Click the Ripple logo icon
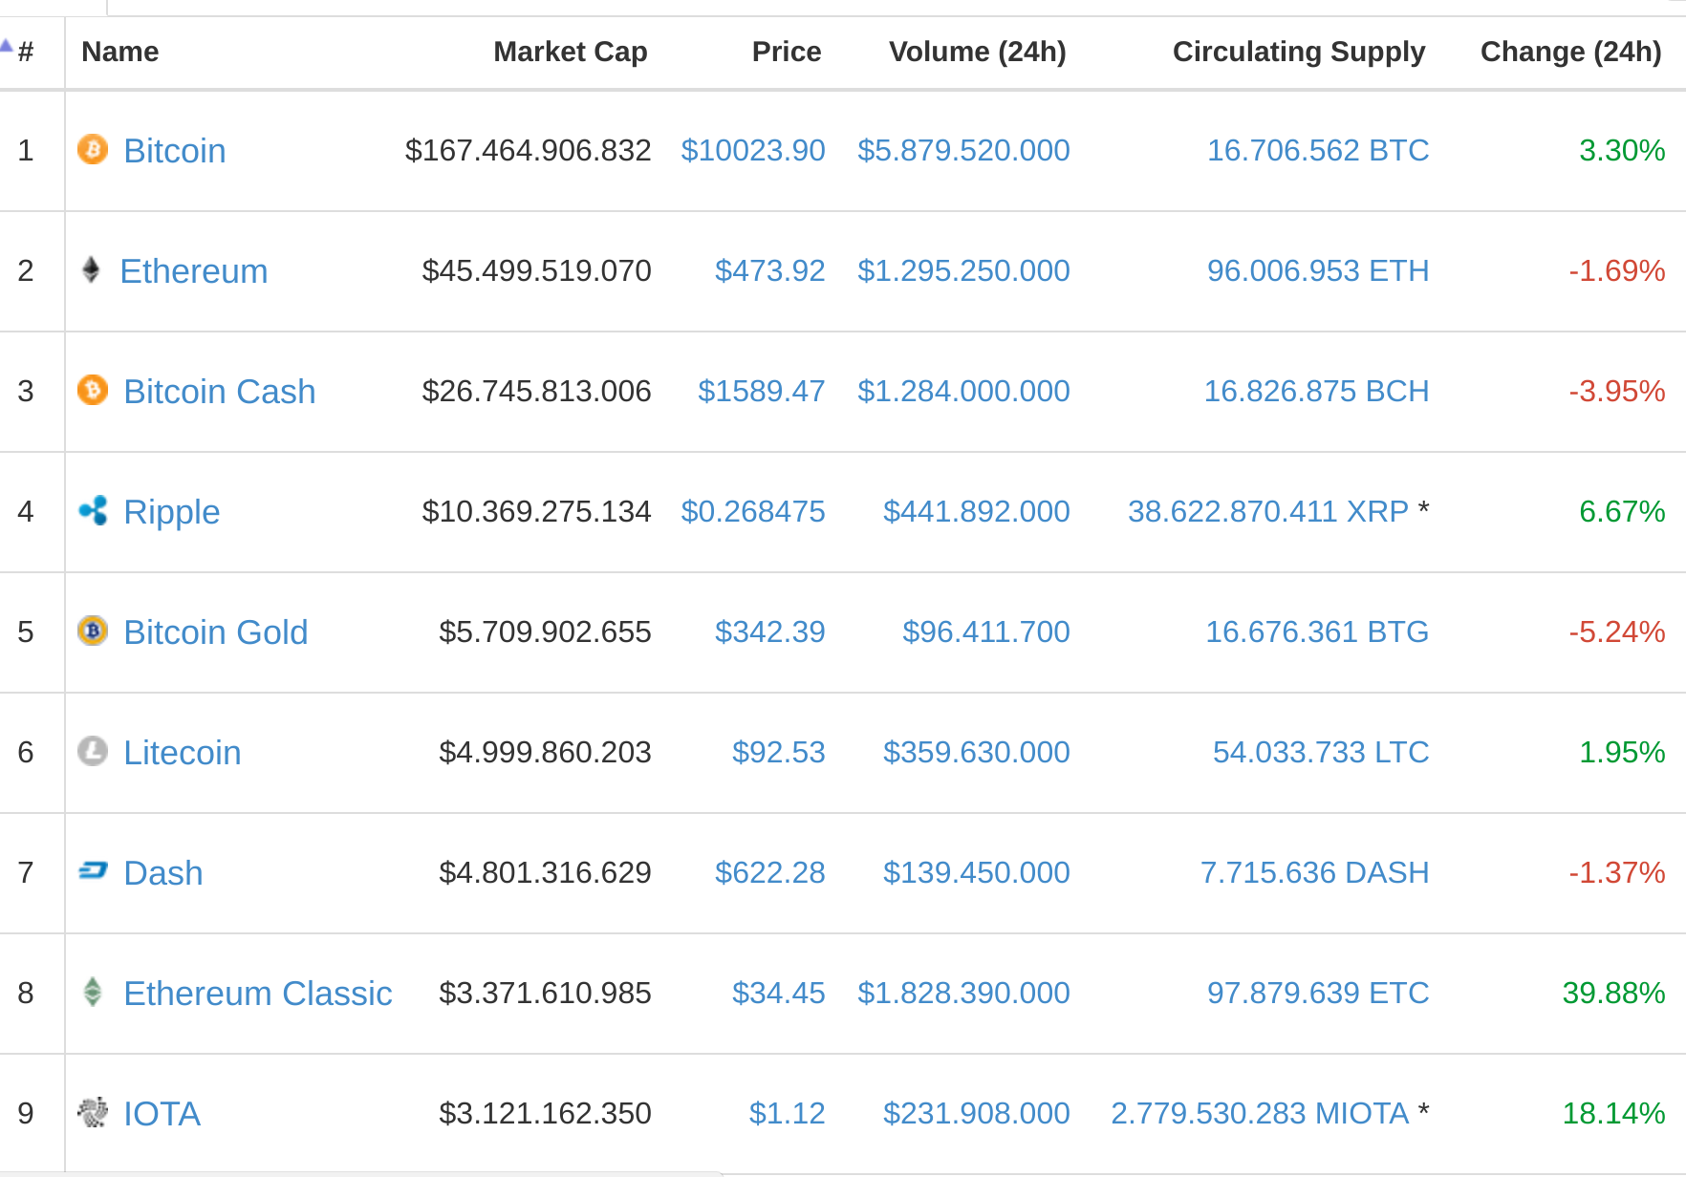The image size is (1686, 1177). 93,510
